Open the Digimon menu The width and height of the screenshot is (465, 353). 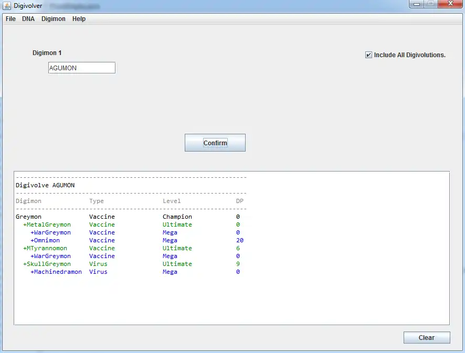(x=54, y=19)
